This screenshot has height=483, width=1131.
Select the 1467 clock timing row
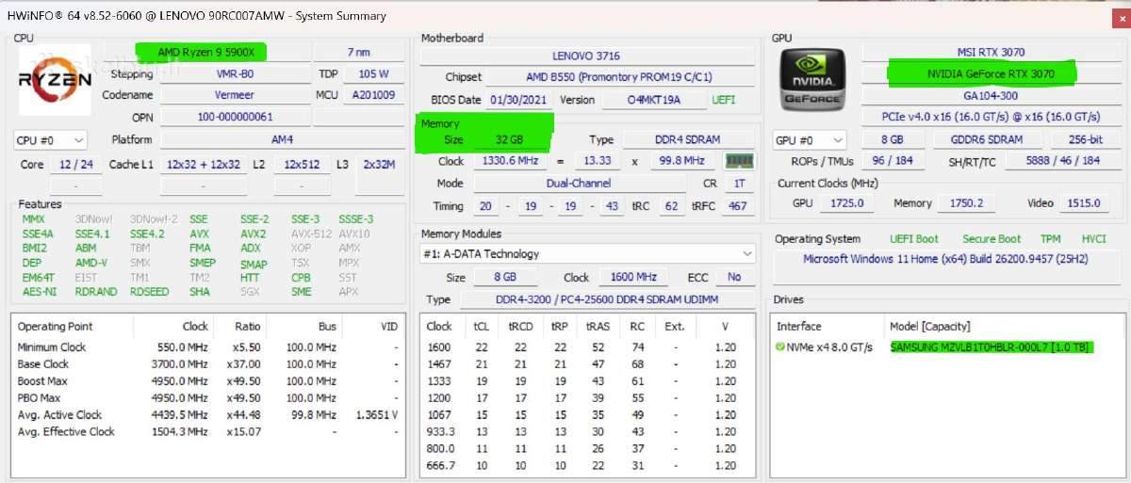point(586,363)
